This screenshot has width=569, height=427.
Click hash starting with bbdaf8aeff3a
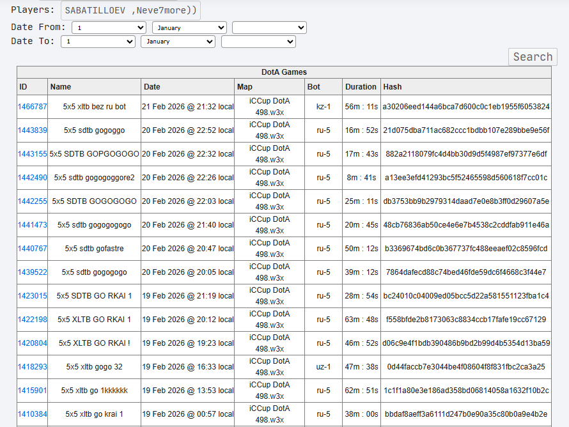(466, 414)
